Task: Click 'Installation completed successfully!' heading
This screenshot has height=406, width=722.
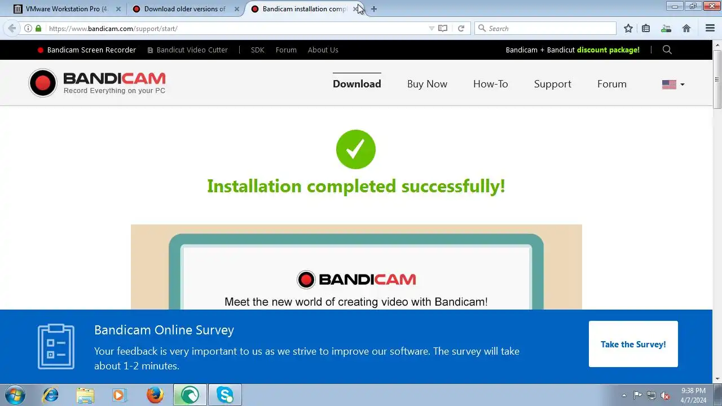Action: pyautogui.click(x=356, y=186)
